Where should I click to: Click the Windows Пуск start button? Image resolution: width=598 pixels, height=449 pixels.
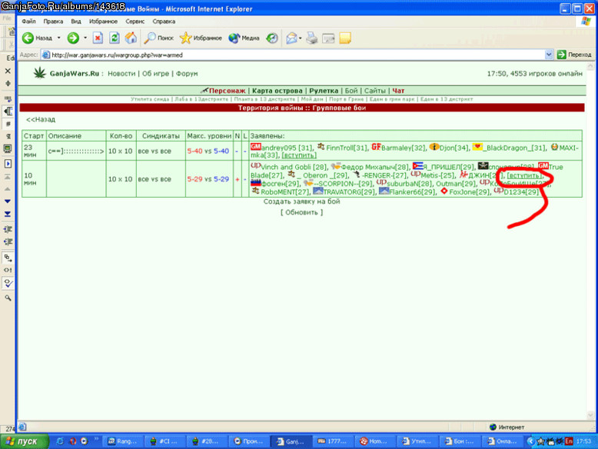(24, 441)
